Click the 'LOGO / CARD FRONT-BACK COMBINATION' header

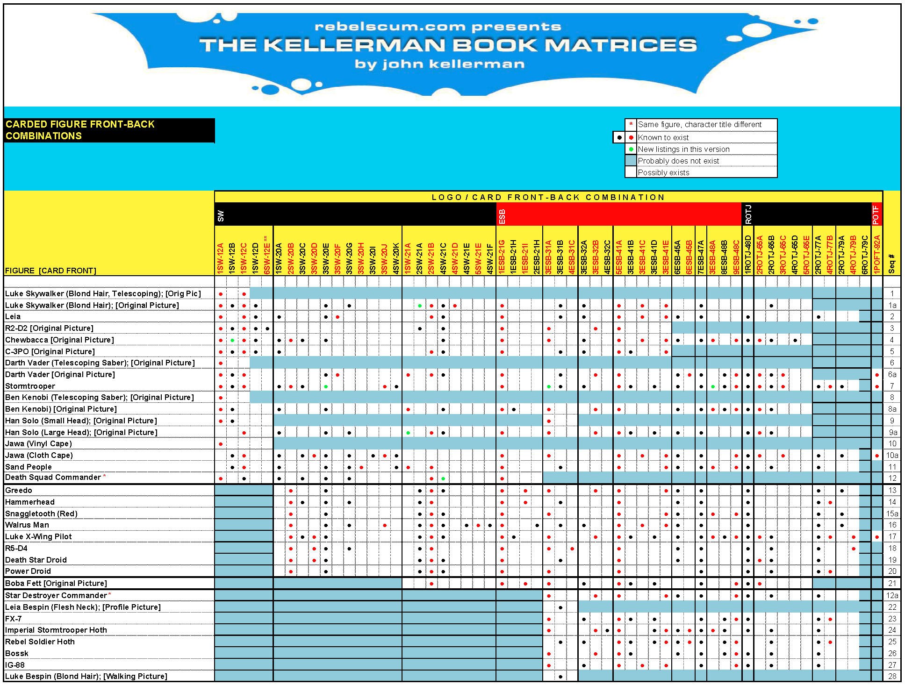tap(548, 197)
